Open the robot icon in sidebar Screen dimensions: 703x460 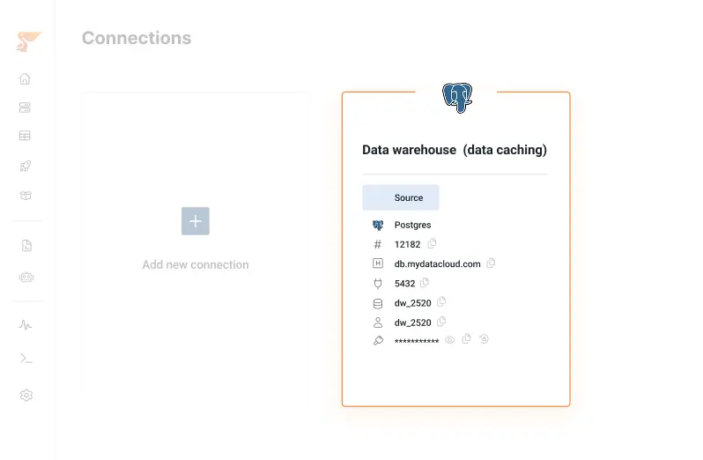tap(26, 277)
